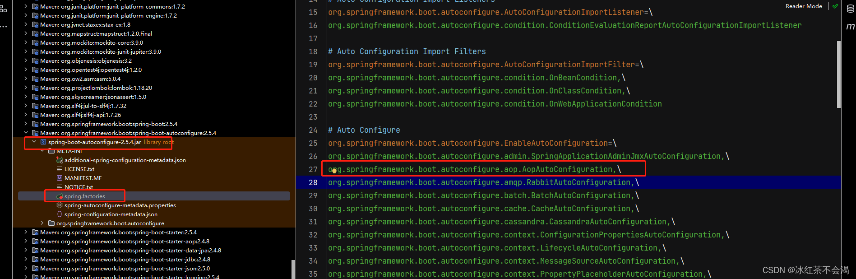
Task: Expand Maven jsonassert:1.5.0 library node
Action: pos(26,97)
